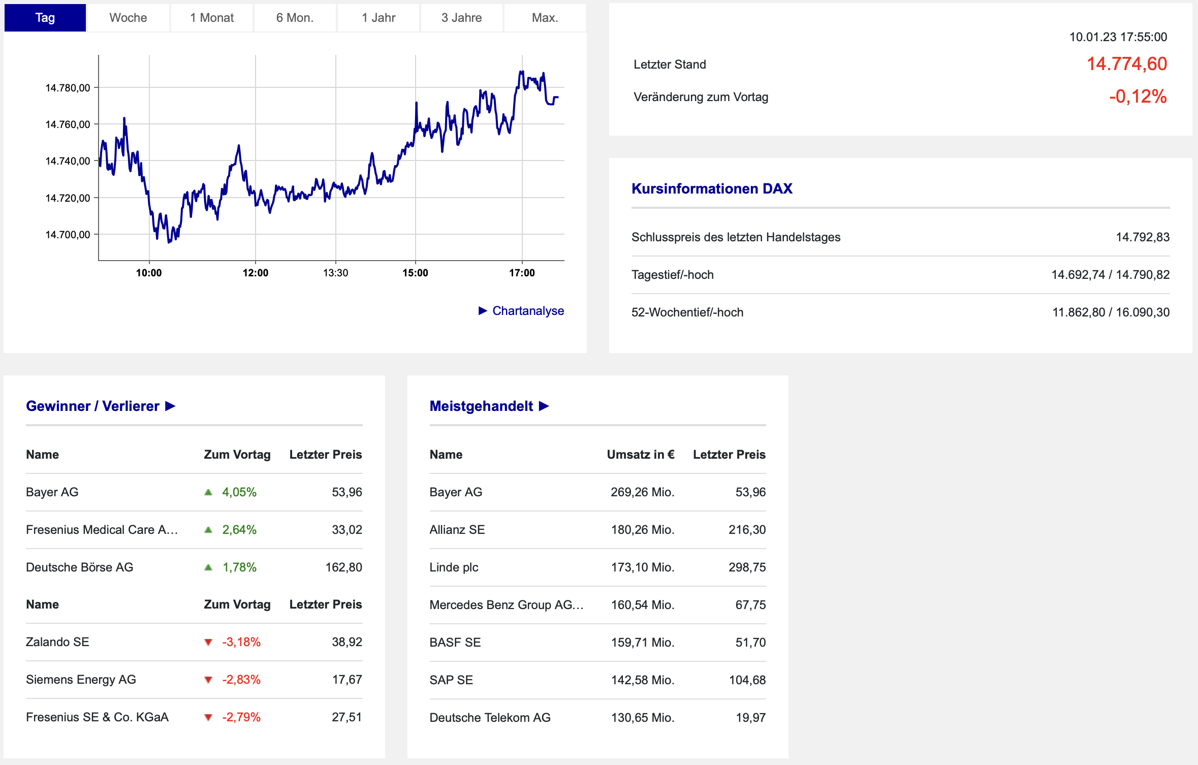Click red down arrow beside Zalando SE

point(208,642)
